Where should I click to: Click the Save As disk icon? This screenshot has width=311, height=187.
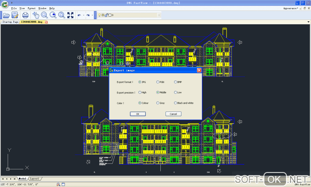(15, 15)
